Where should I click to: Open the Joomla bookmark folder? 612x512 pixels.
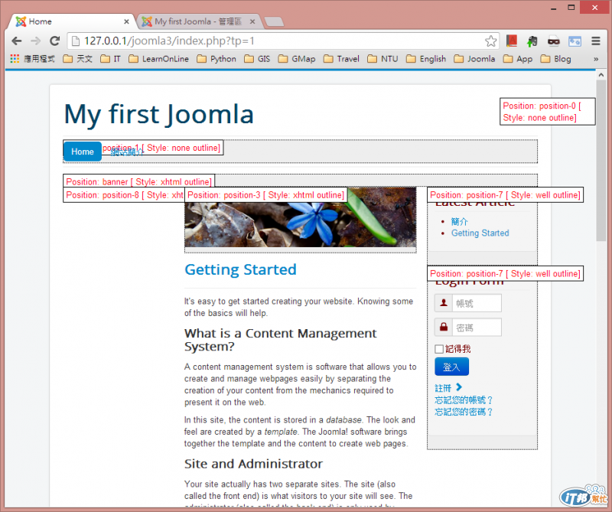[x=474, y=59]
